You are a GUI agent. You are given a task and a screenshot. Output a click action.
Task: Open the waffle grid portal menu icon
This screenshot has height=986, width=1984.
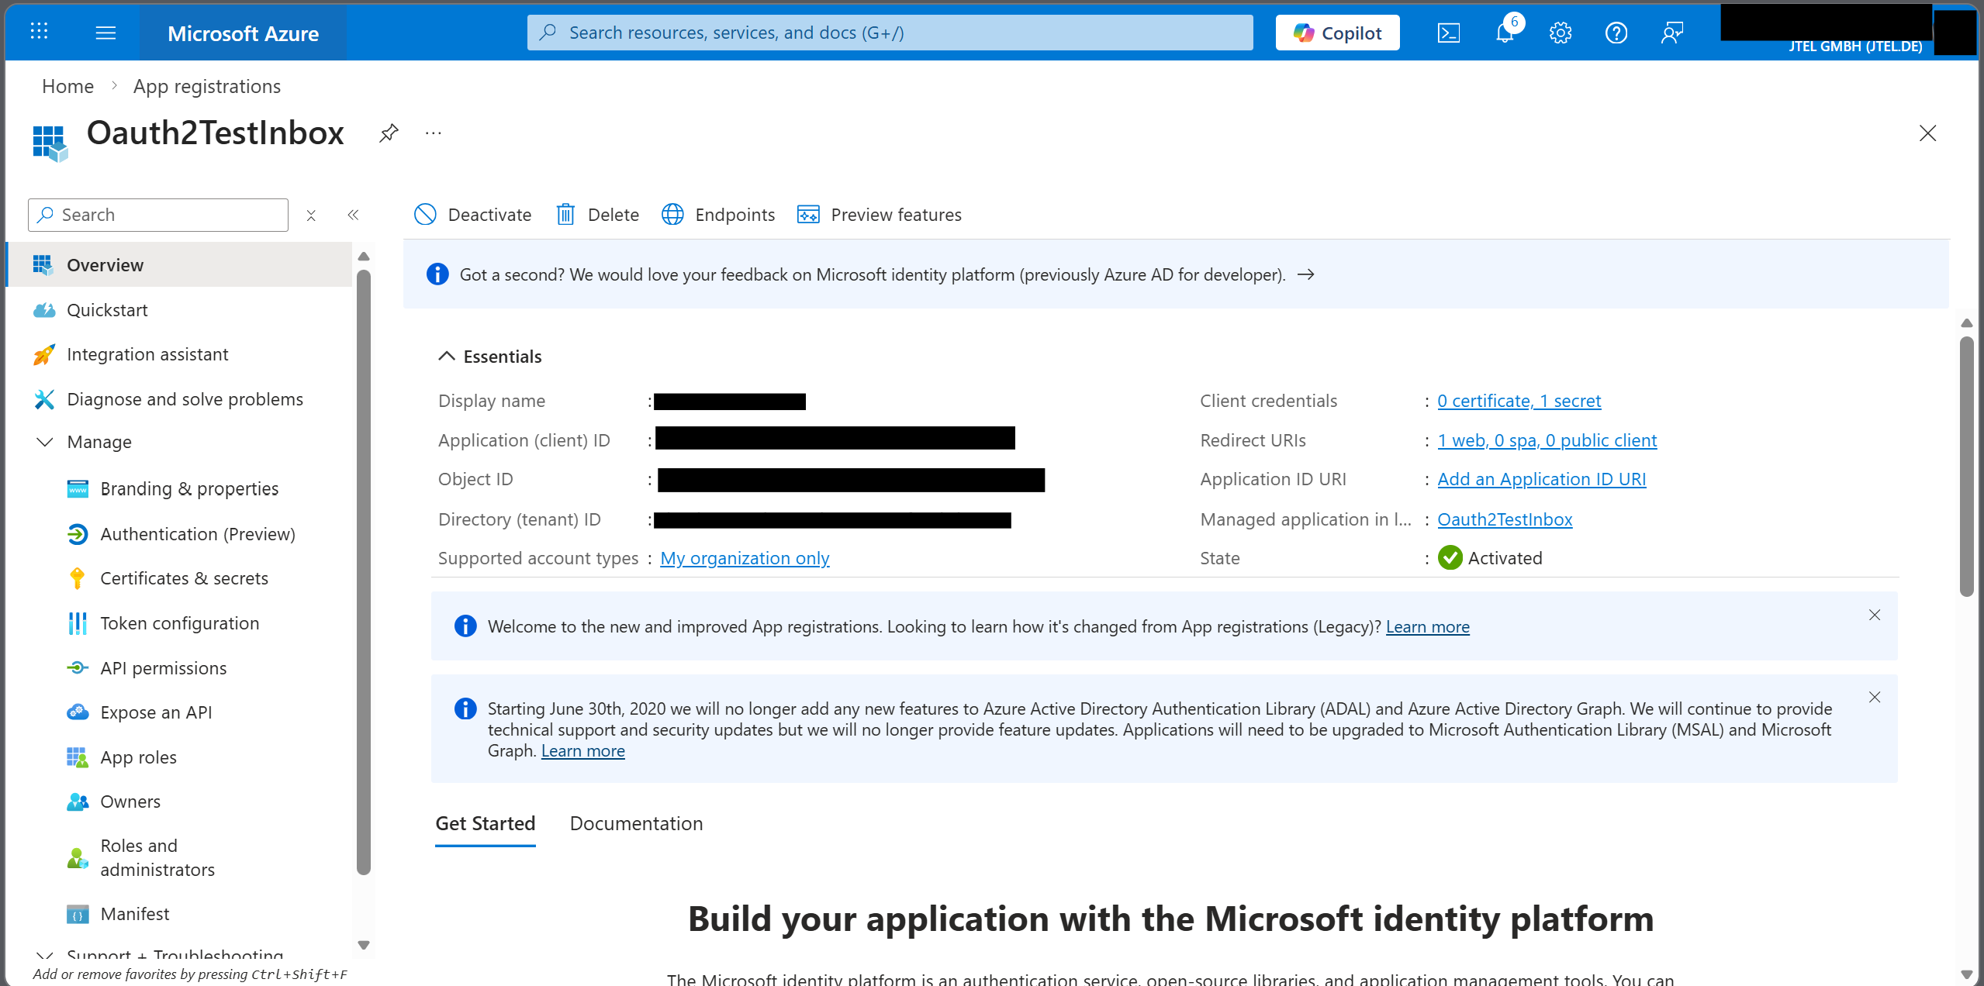tap(39, 32)
